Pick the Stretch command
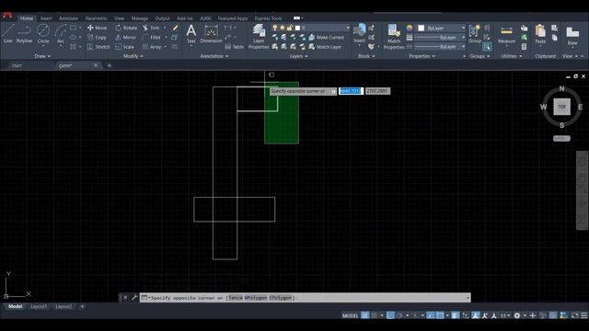The height and width of the screenshot is (331, 589). [98, 47]
